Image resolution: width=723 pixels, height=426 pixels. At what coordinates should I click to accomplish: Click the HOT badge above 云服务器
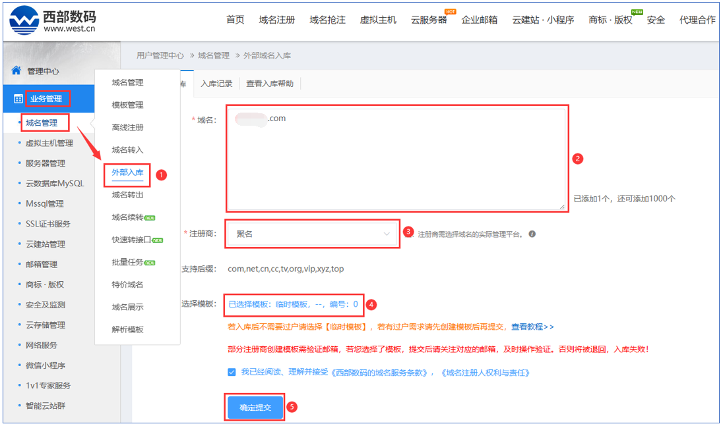point(451,11)
